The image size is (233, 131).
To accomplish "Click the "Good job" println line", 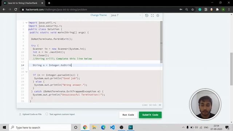I will point(57,78).
